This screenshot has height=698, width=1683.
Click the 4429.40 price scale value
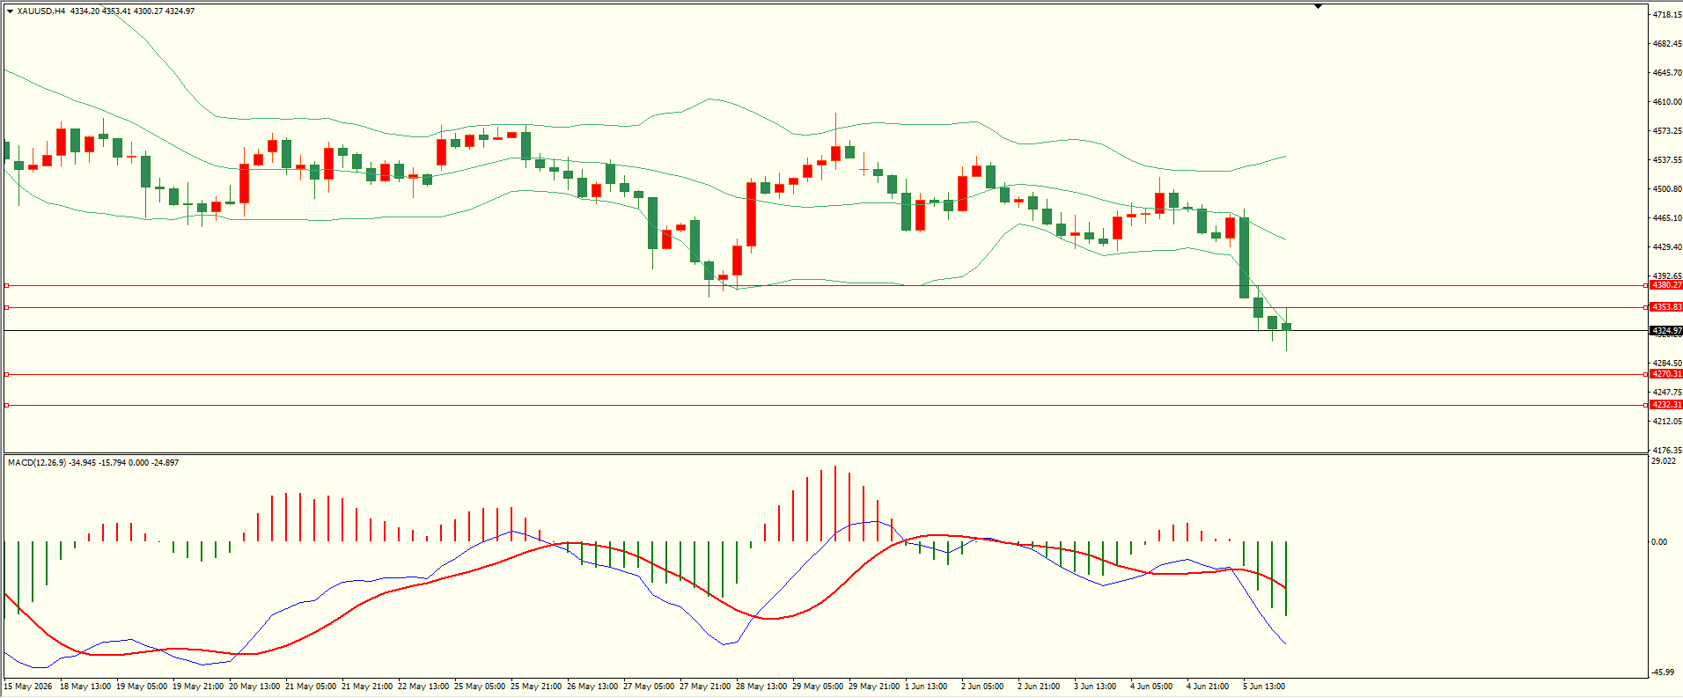(x=1667, y=246)
